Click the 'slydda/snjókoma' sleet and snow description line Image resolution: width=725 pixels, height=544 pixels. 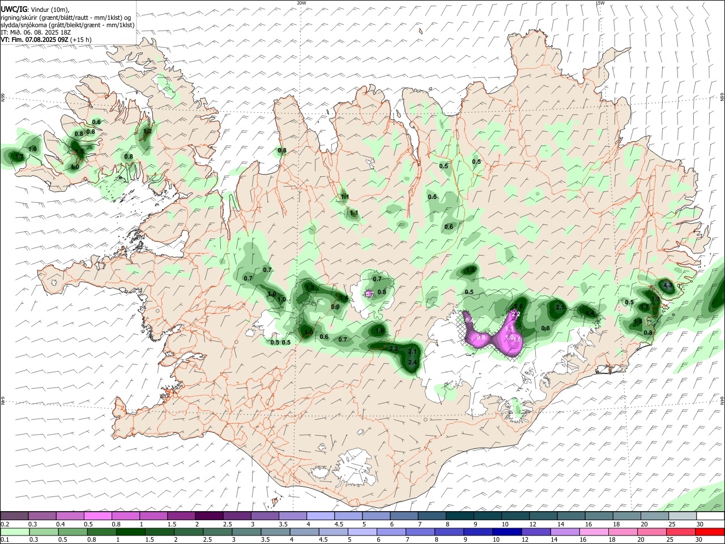point(67,25)
